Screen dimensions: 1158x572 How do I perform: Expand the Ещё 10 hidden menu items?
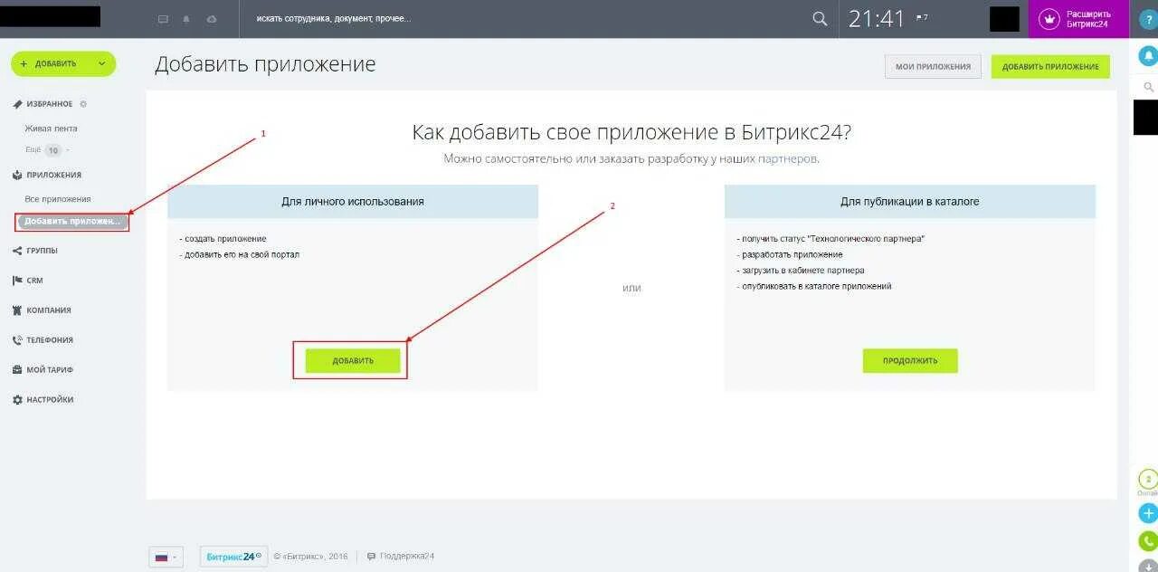[47, 150]
